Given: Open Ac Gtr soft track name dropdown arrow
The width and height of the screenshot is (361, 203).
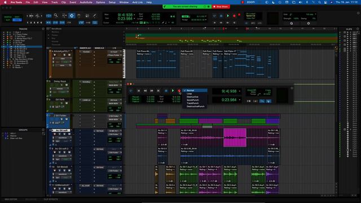Looking at the screenshot, I should 72,130.
